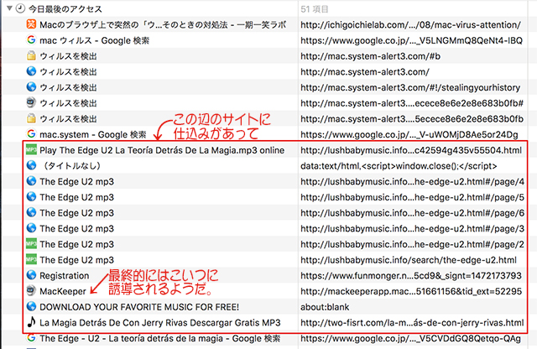
Task: Click music note icon of La Magia Detrás row
Action: point(31,322)
